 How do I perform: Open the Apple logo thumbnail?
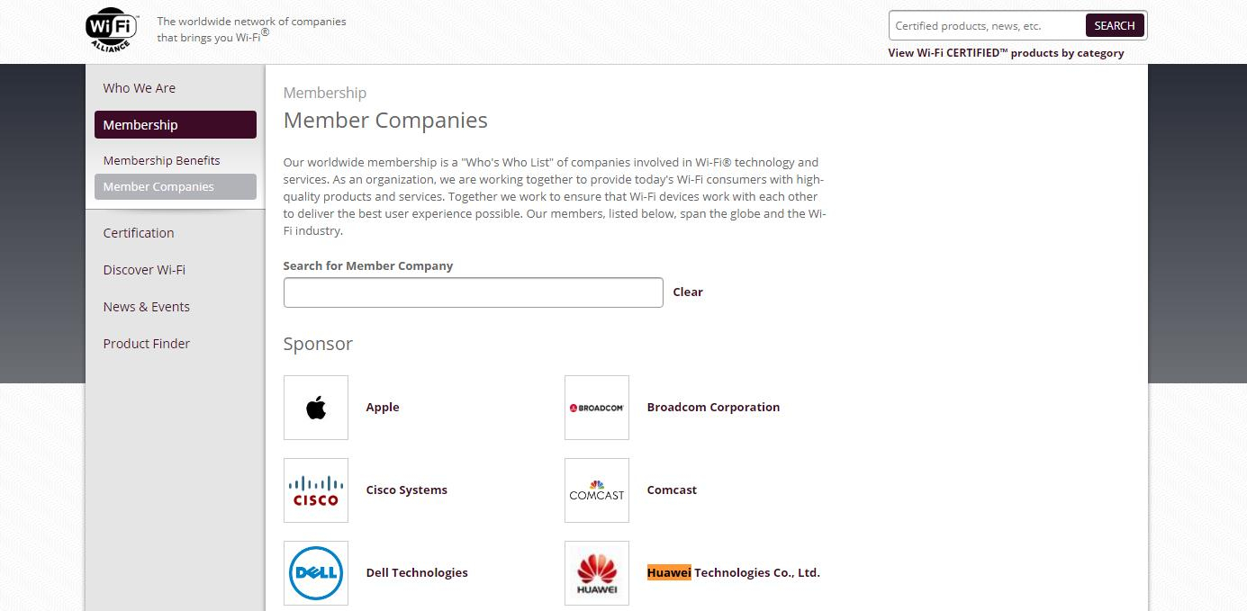pos(316,408)
